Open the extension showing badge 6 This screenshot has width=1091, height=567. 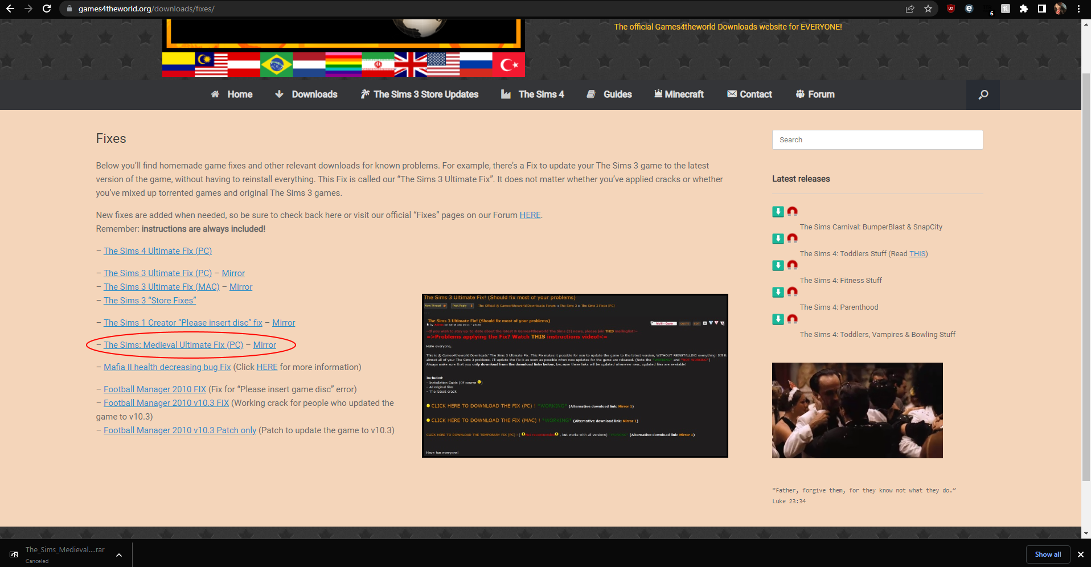pyautogui.click(x=987, y=9)
